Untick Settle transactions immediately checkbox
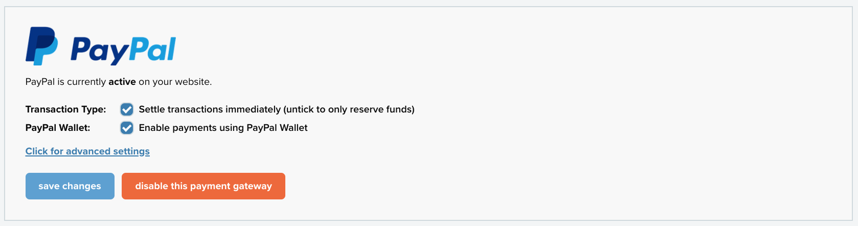858x226 pixels. [x=127, y=109]
